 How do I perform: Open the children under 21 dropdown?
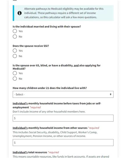63,94
